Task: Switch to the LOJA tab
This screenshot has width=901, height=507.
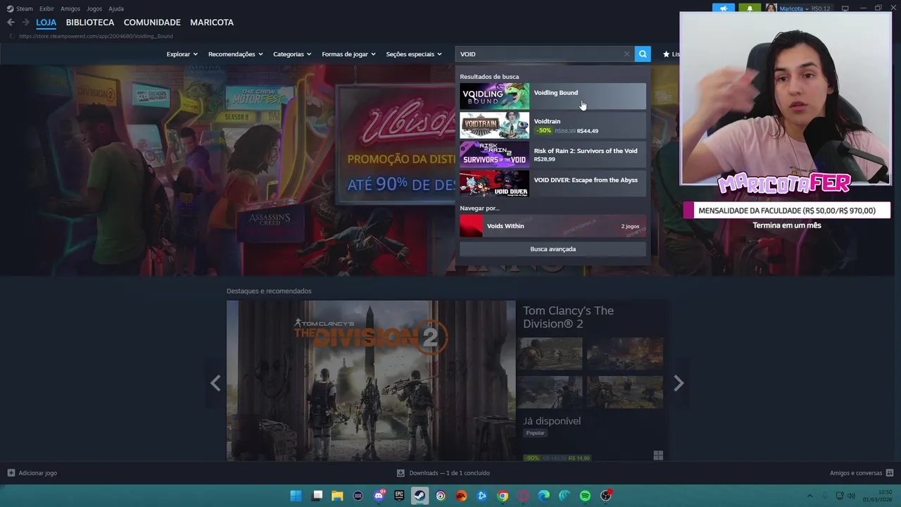Action: [x=46, y=23]
